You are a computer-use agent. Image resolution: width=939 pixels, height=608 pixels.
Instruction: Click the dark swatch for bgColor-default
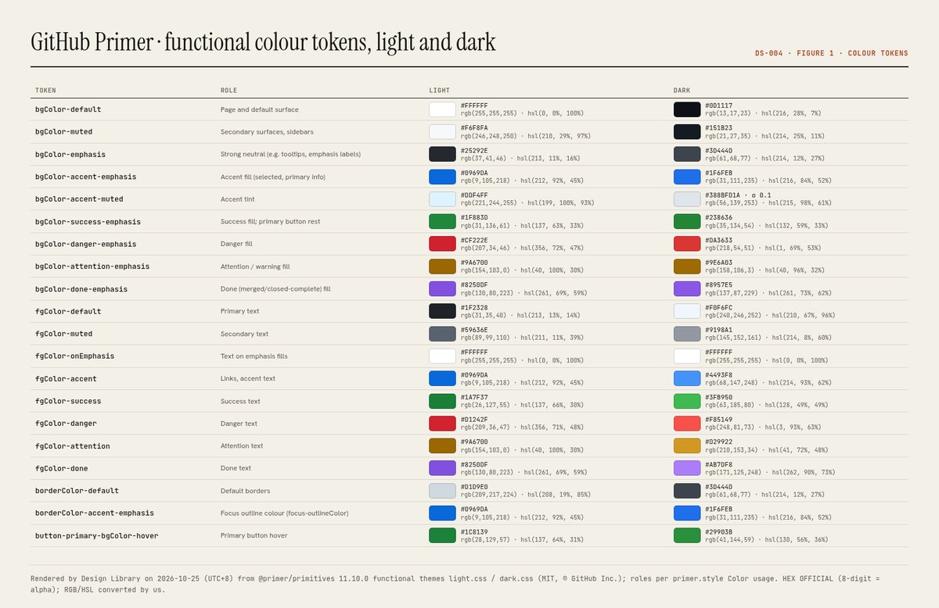[687, 109]
